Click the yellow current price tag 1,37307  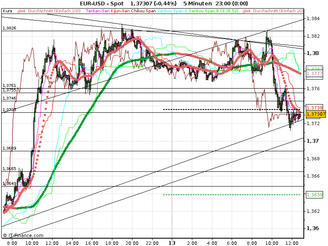coord(316,114)
